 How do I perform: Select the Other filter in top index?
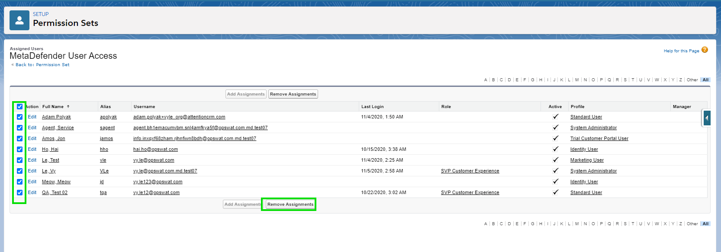[x=692, y=80]
